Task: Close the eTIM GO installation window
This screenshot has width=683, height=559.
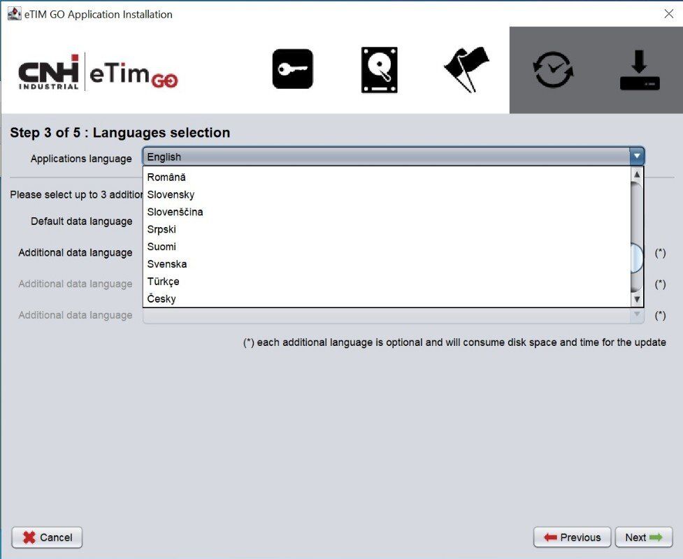Action: point(669,14)
